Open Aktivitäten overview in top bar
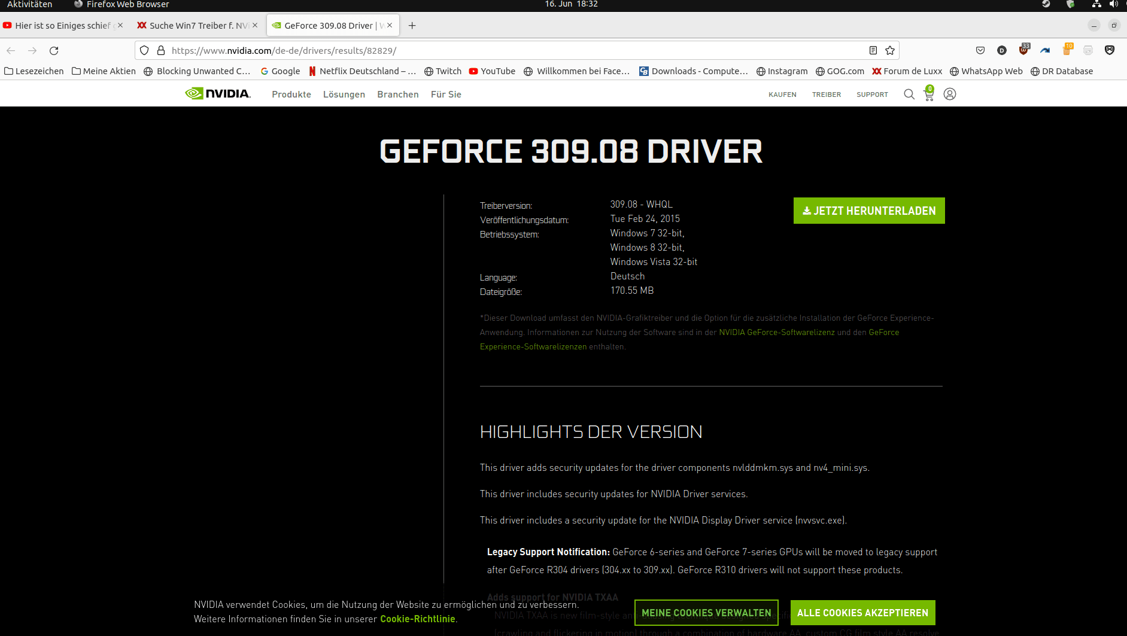Screen dimensions: 1127x636 (x=30, y=4)
